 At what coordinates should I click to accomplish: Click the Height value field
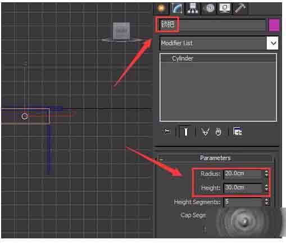pyautogui.click(x=243, y=187)
